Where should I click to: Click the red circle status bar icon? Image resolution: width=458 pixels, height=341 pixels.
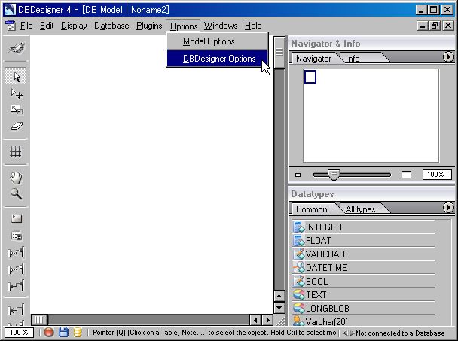[x=49, y=333]
